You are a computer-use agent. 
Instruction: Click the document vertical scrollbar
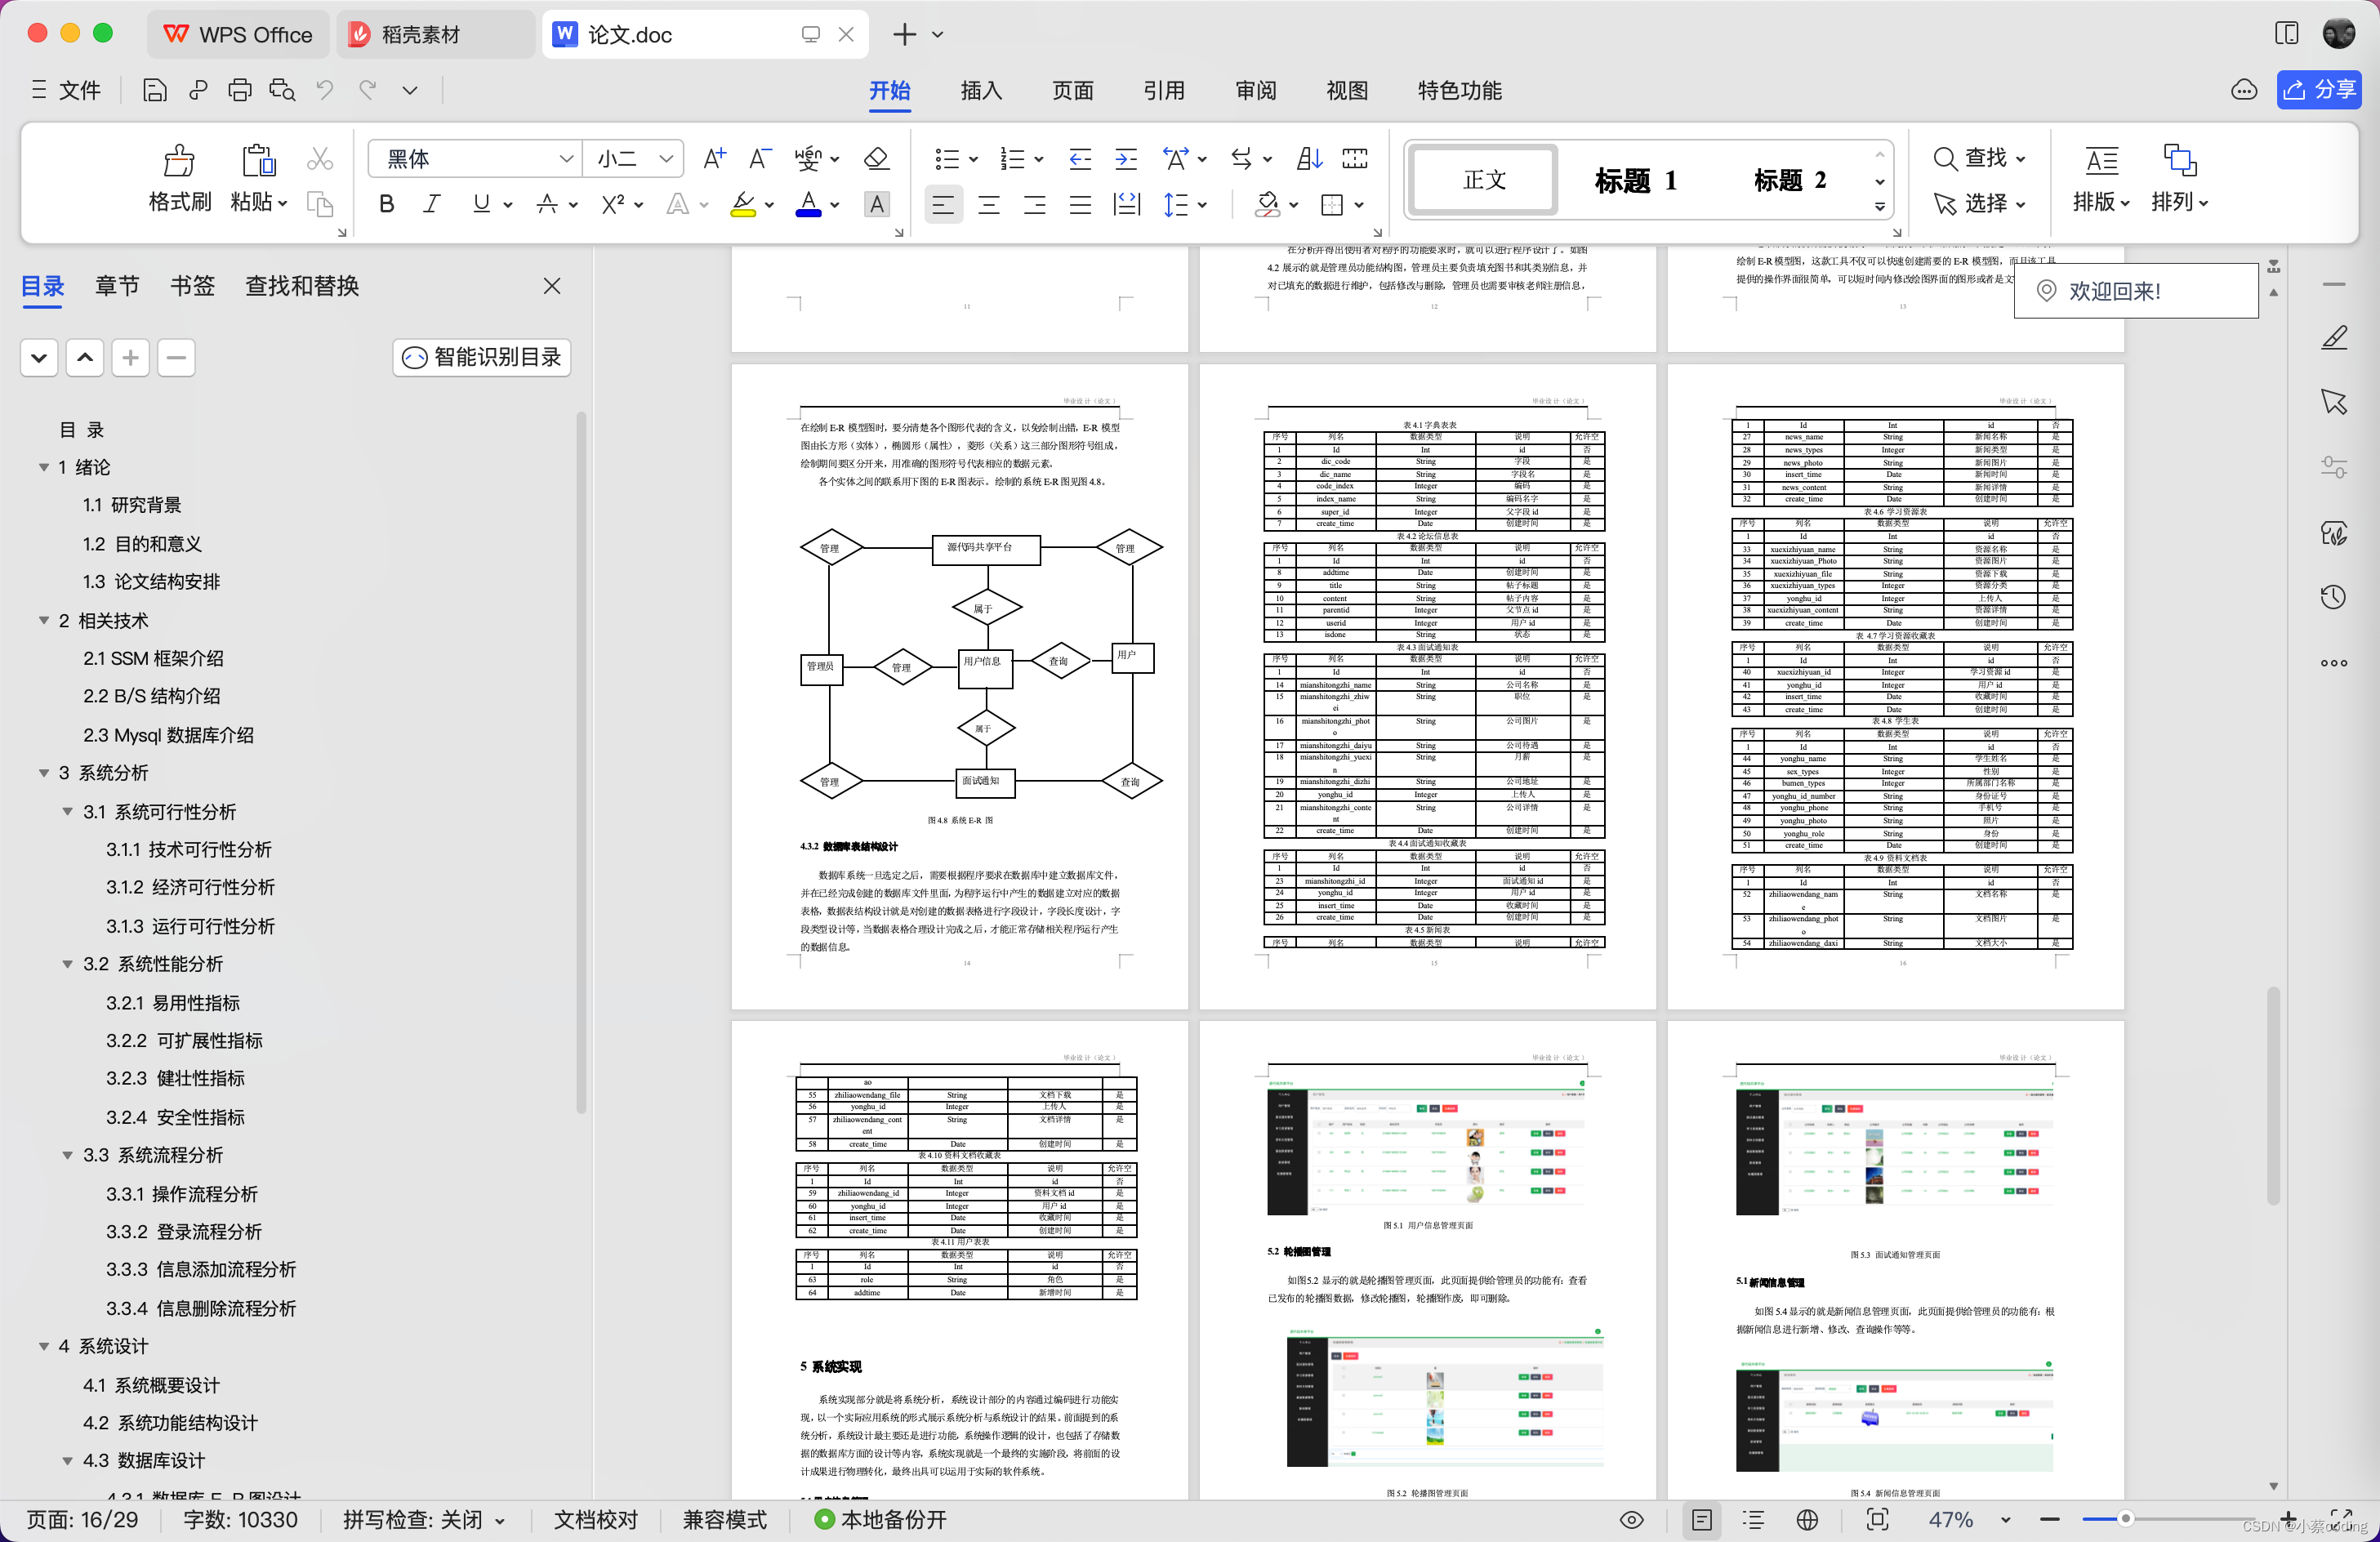pyautogui.click(x=2273, y=1097)
